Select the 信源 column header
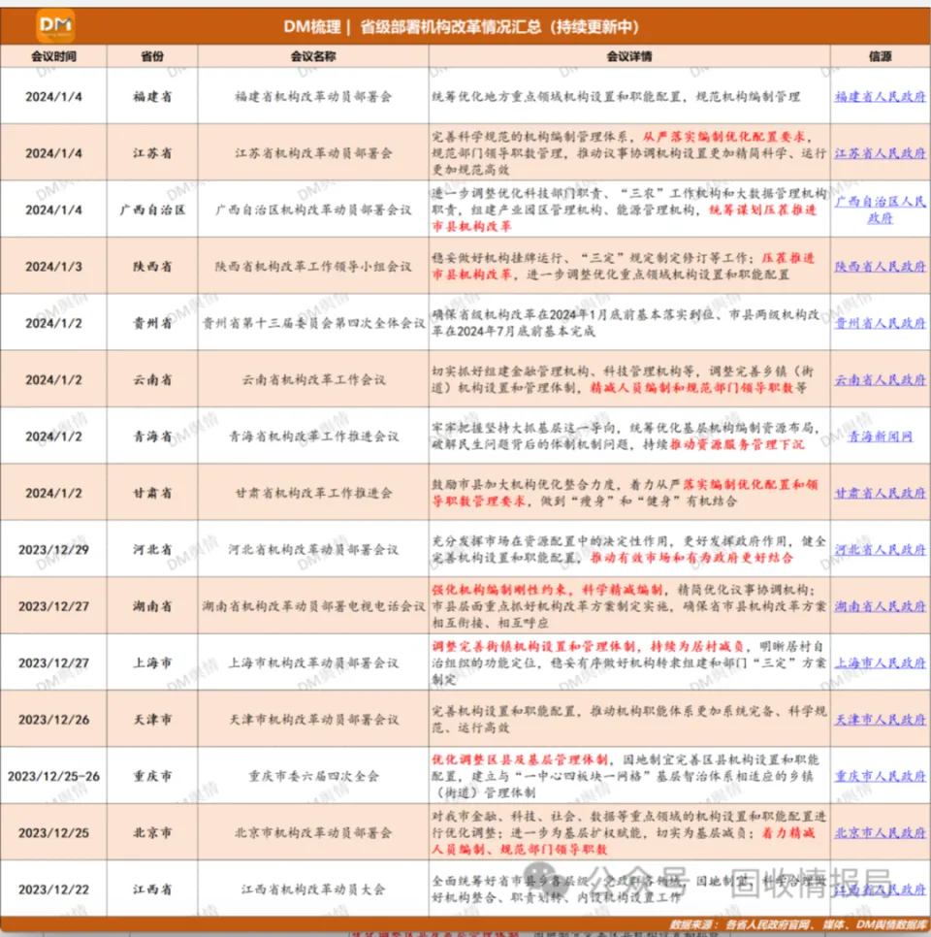 coord(880,56)
